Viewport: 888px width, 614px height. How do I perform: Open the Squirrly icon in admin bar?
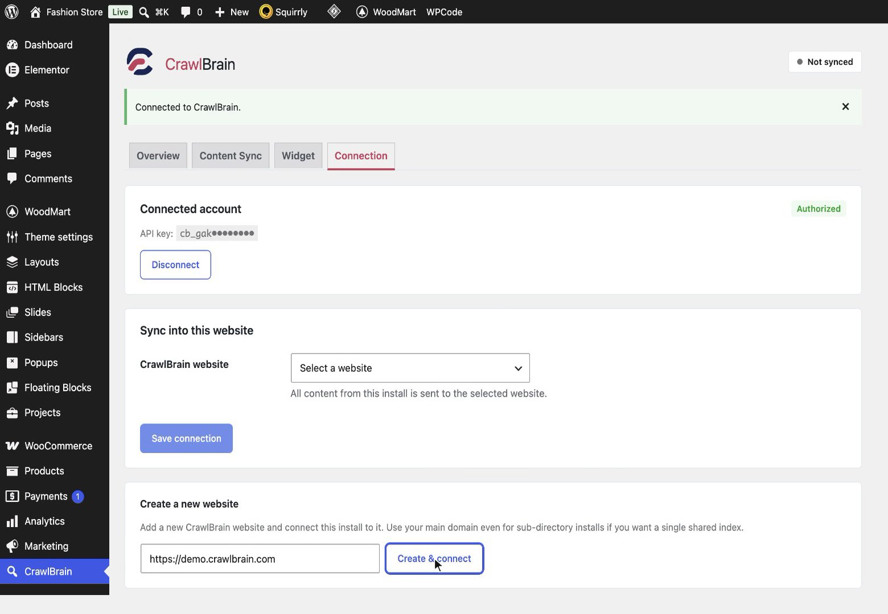[266, 11]
